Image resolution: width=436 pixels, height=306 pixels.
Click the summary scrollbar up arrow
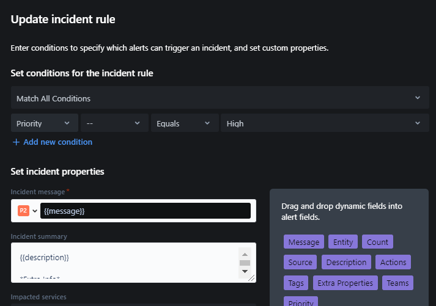[x=245, y=254]
